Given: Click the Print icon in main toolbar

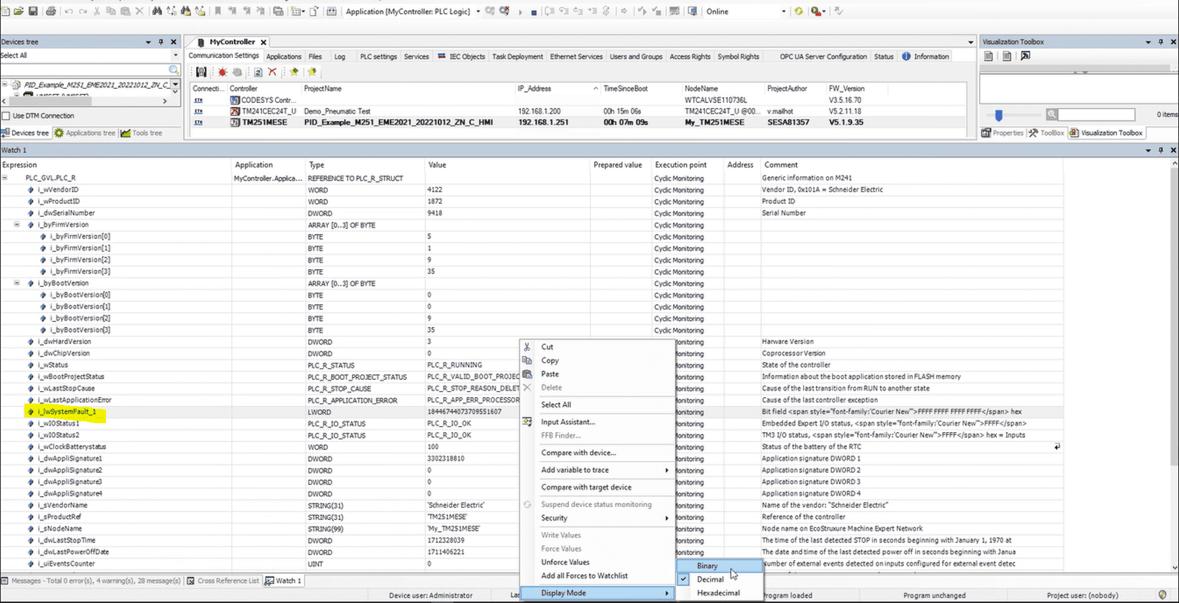Looking at the screenshot, I should pyautogui.click(x=51, y=11).
